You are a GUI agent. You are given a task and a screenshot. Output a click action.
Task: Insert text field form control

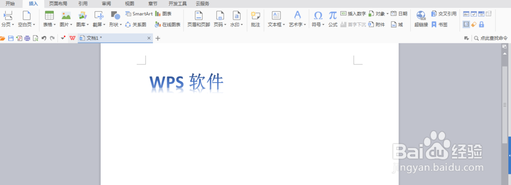click(x=467, y=14)
